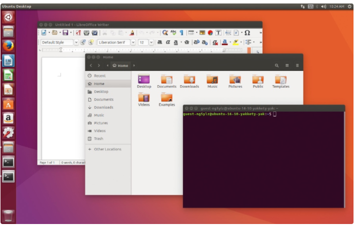The image size is (355, 226).
Task: Click the bullet list icon in Writer
Action: pos(248,42)
